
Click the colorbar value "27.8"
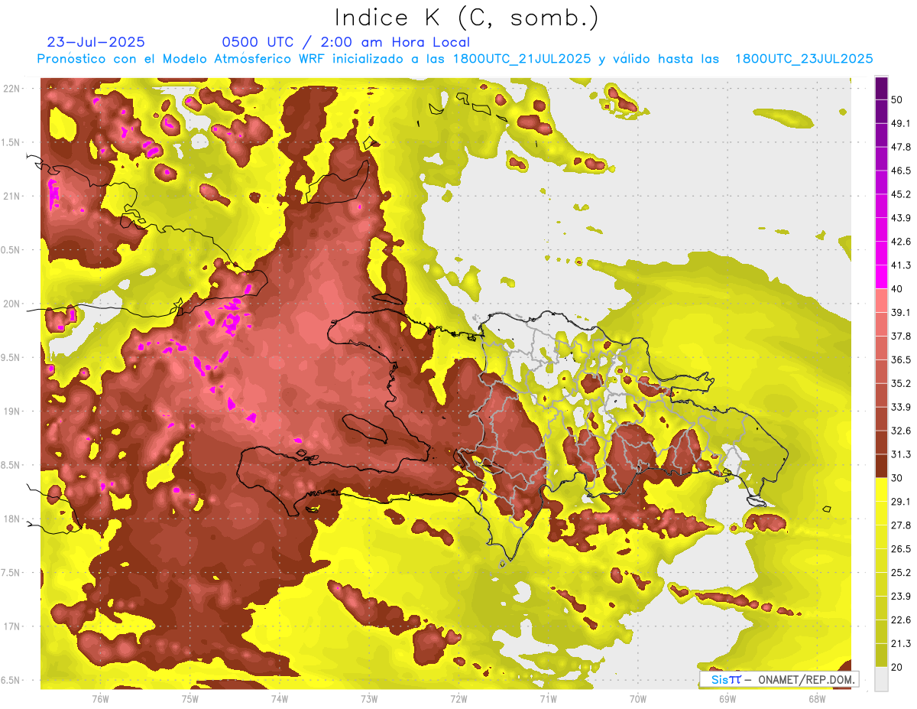coord(901,525)
